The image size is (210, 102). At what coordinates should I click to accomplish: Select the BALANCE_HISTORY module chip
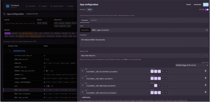click(x=27, y=33)
